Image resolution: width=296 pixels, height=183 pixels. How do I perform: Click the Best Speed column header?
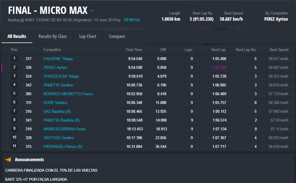(x=279, y=50)
